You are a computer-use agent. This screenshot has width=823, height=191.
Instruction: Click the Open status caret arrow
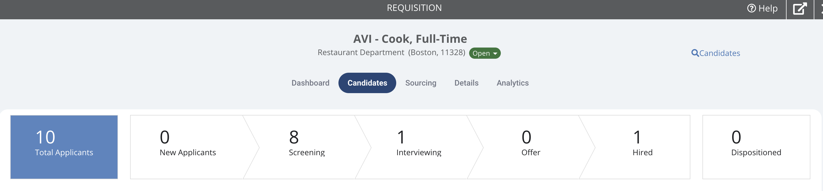(495, 54)
